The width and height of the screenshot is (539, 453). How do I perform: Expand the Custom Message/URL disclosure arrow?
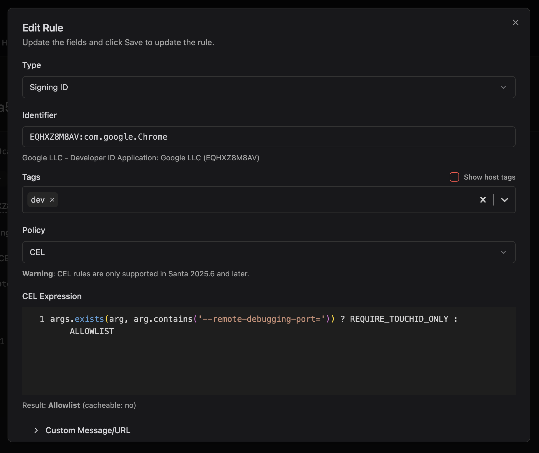(x=36, y=430)
